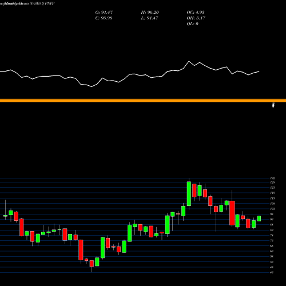Click the 132 price axis label

pyautogui.click(x=272, y=178)
